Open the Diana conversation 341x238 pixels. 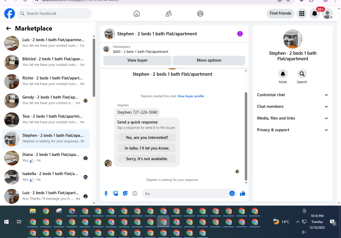pyautogui.click(x=46, y=158)
